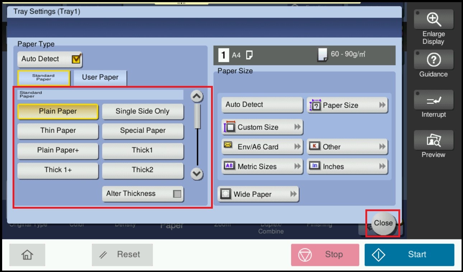Expand the Custom Size options

pos(262,127)
